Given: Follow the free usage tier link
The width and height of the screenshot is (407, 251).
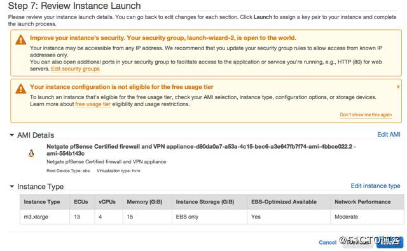Looking at the screenshot, I should pyautogui.click(x=93, y=104).
